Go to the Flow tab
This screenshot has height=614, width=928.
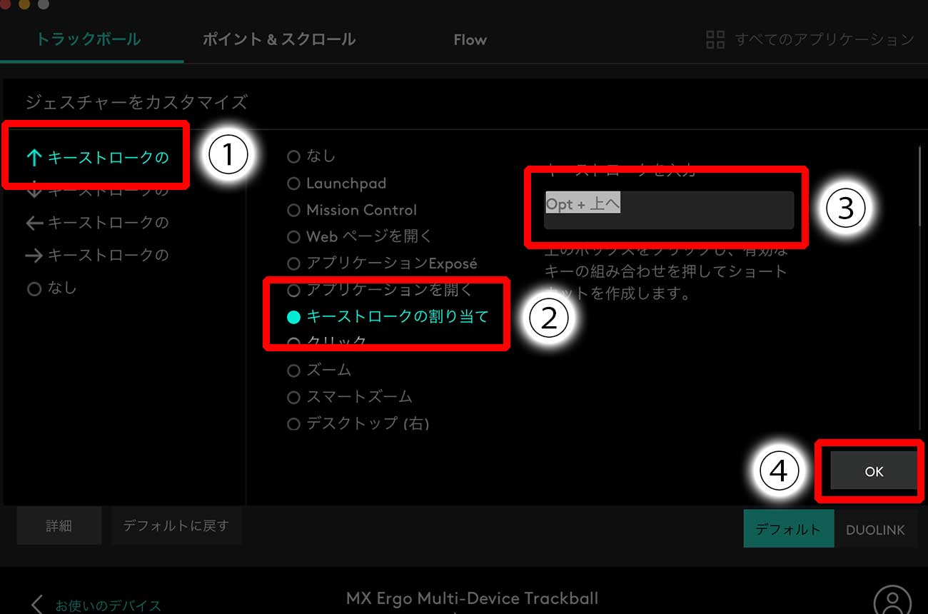click(x=470, y=40)
